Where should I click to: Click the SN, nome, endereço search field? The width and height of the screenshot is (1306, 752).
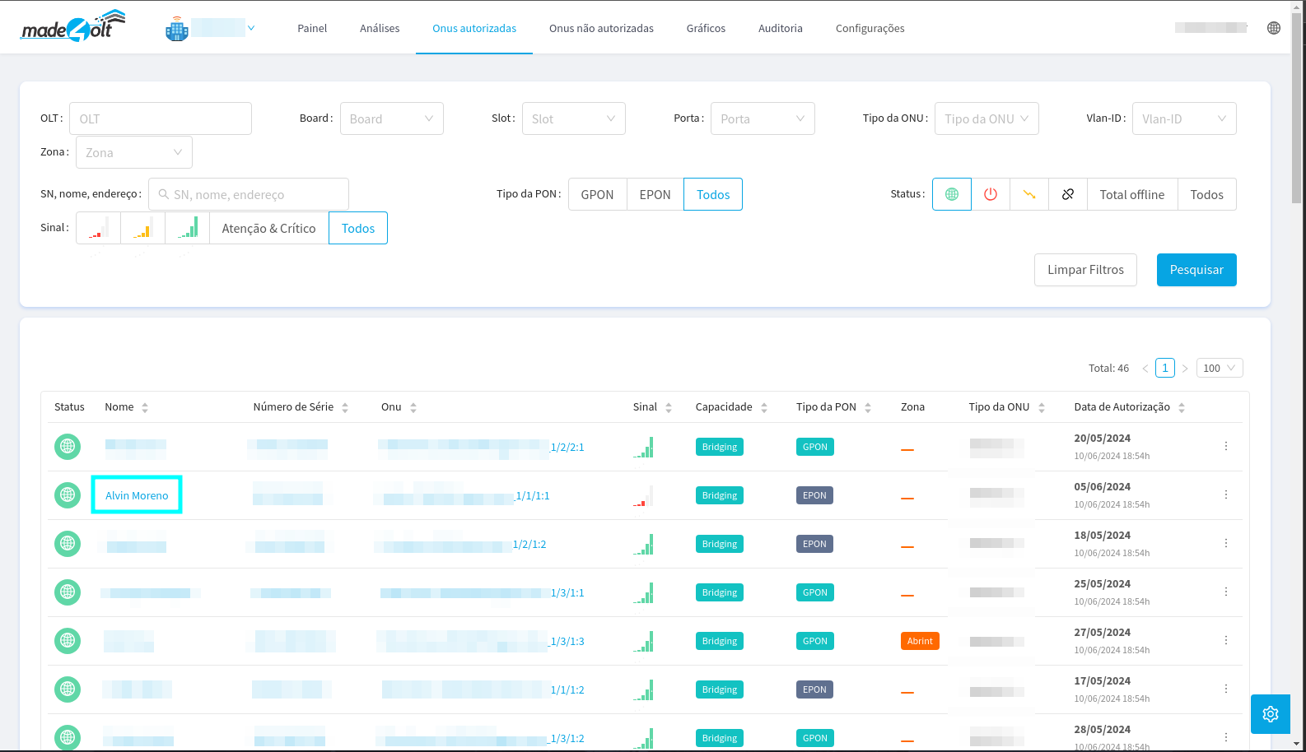pyautogui.click(x=249, y=194)
